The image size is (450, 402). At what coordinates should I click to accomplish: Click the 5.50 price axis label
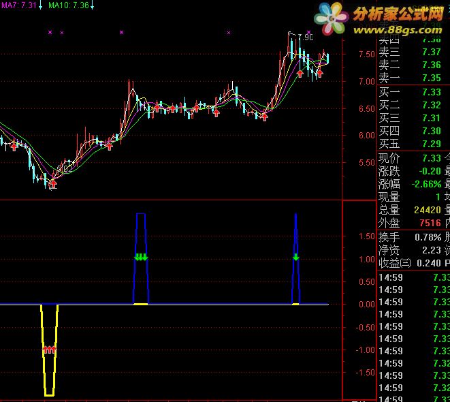point(367,163)
